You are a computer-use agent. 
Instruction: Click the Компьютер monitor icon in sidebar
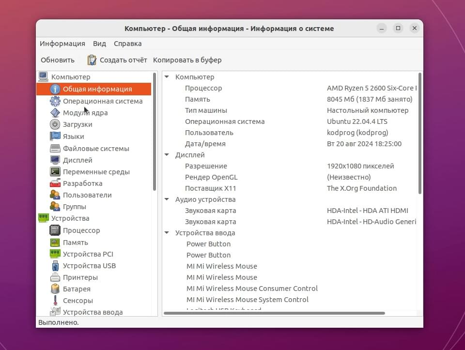(x=43, y=77)
